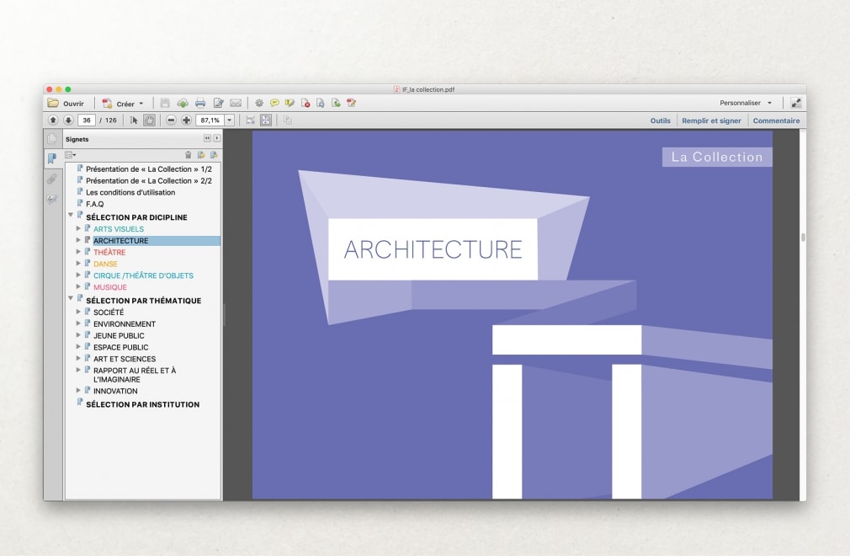Delete selected bookmark with trash icon
The height and width of the screenshot is (556, 850).
point(189,155)
